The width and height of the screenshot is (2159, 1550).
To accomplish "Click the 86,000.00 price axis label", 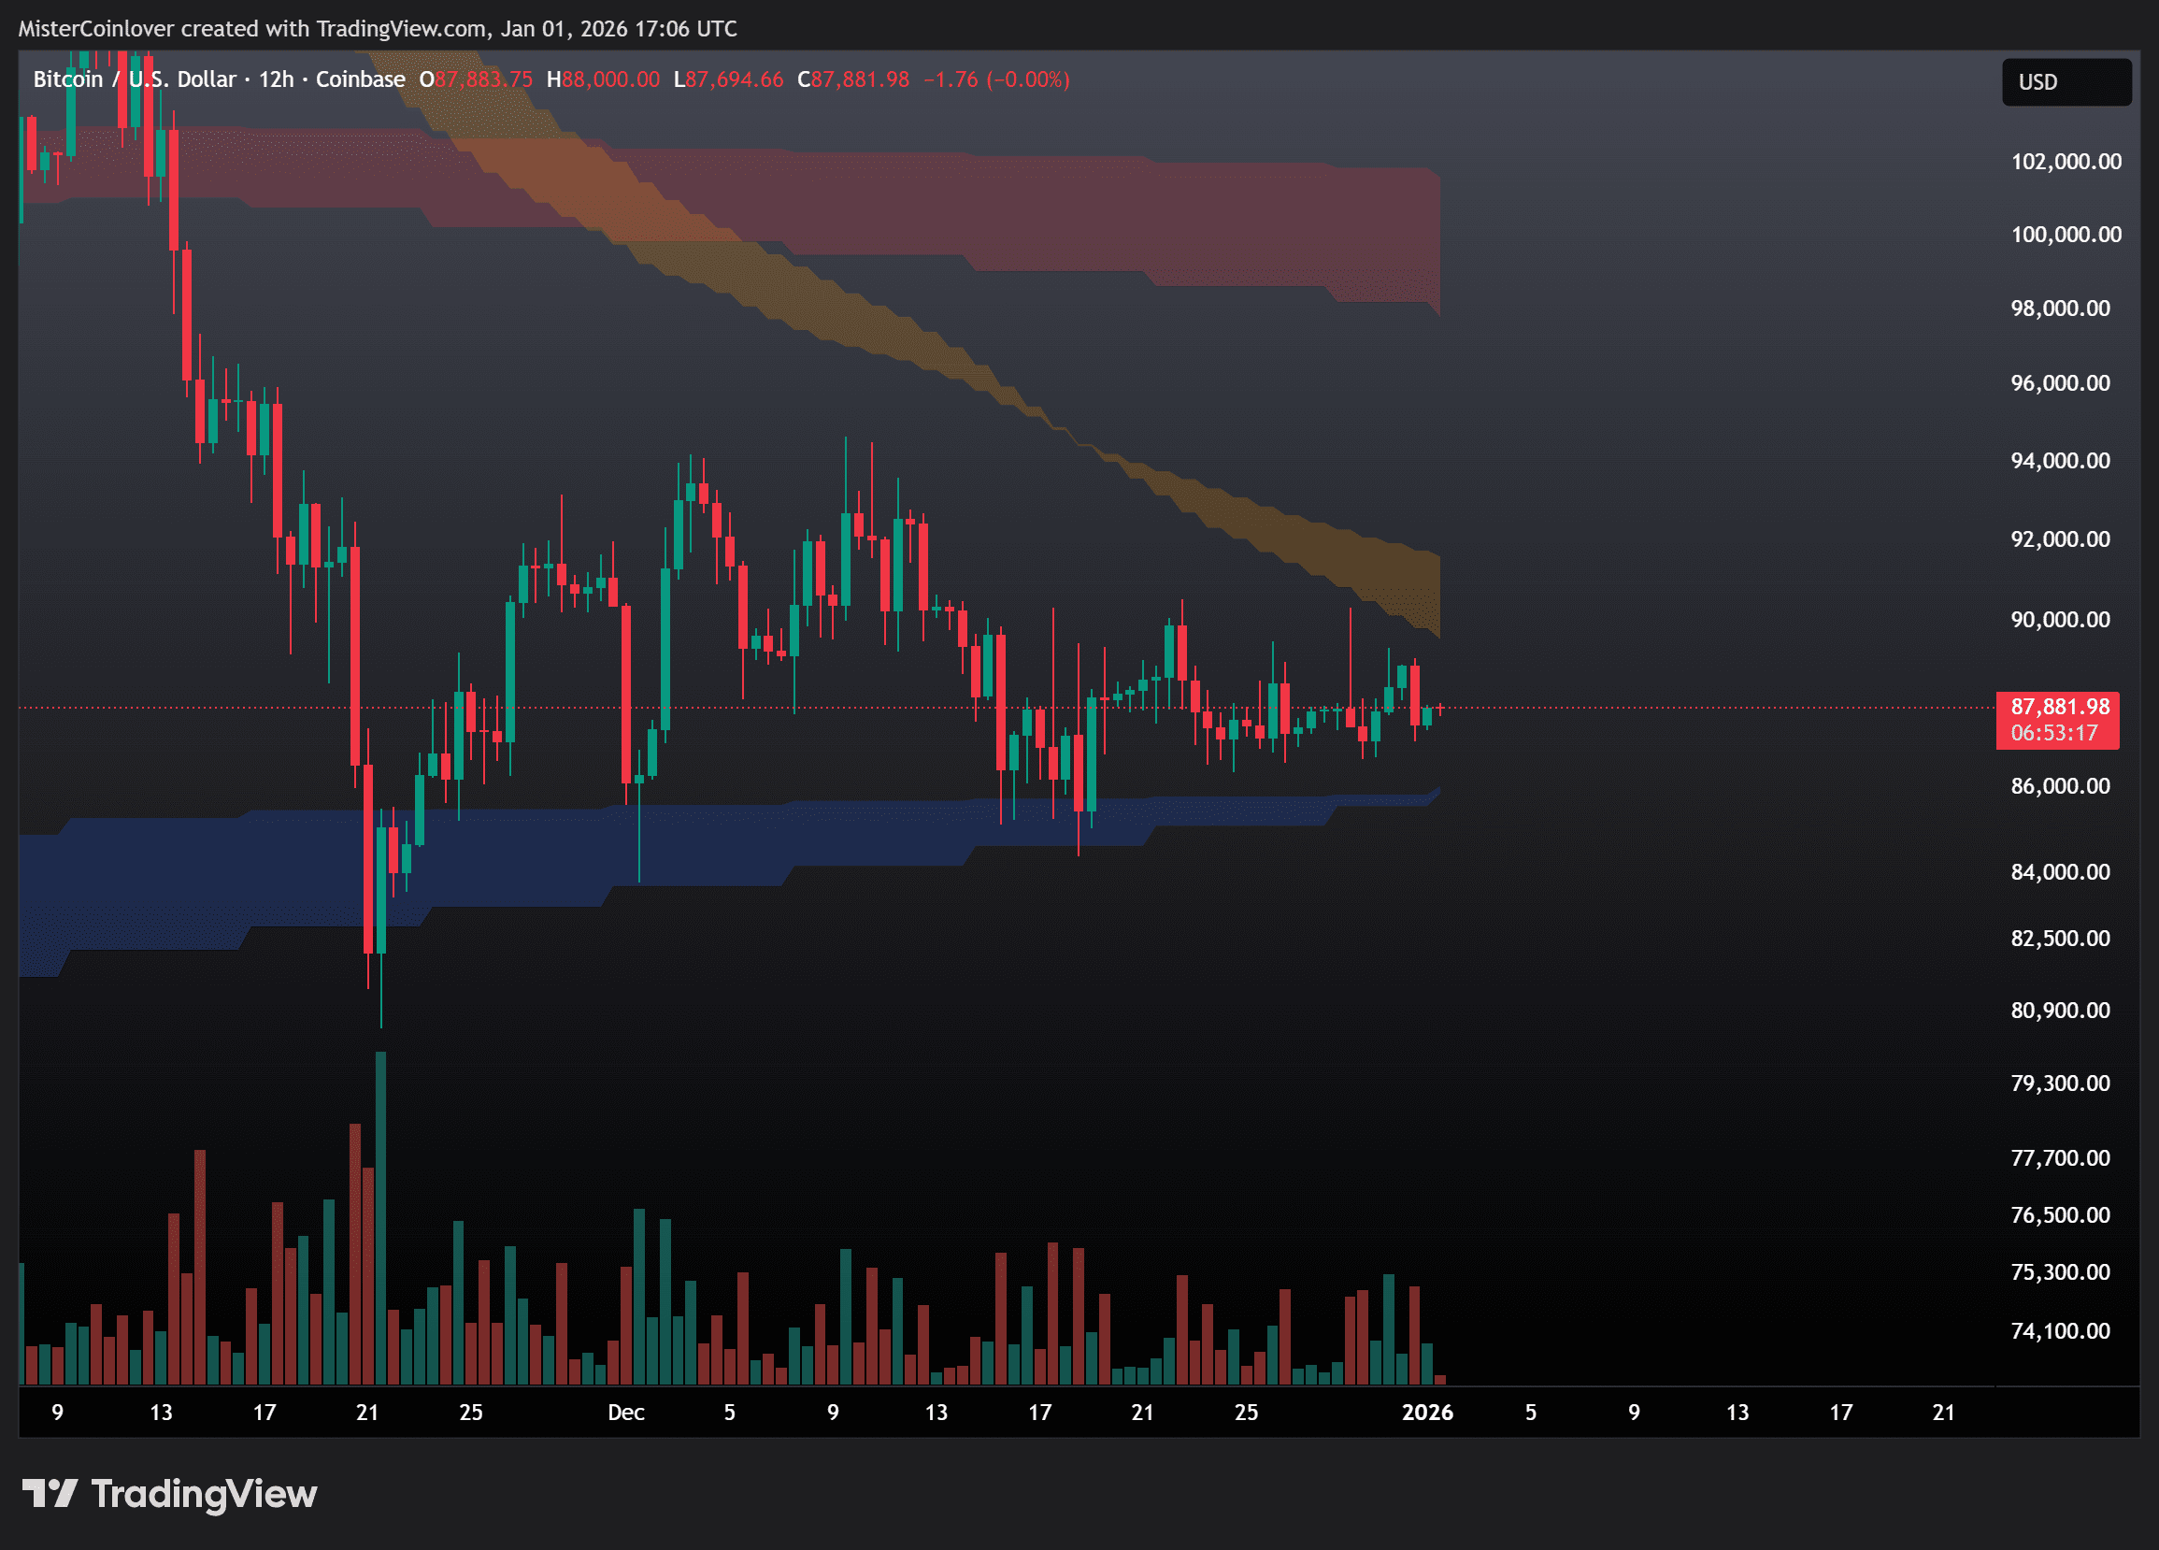I will pyautogui.click(x=2059, y=785).
